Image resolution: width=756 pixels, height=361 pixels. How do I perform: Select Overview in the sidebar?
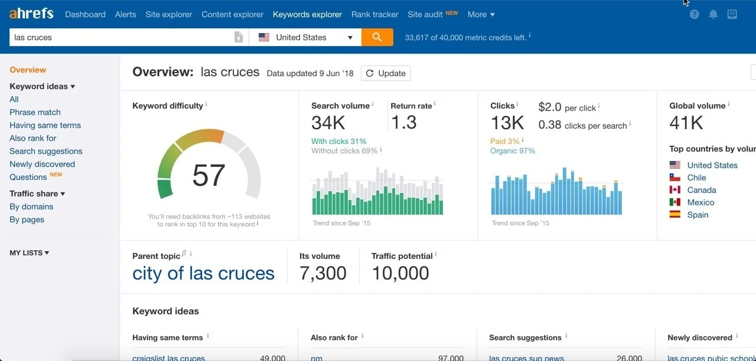(x=28, y=70)
